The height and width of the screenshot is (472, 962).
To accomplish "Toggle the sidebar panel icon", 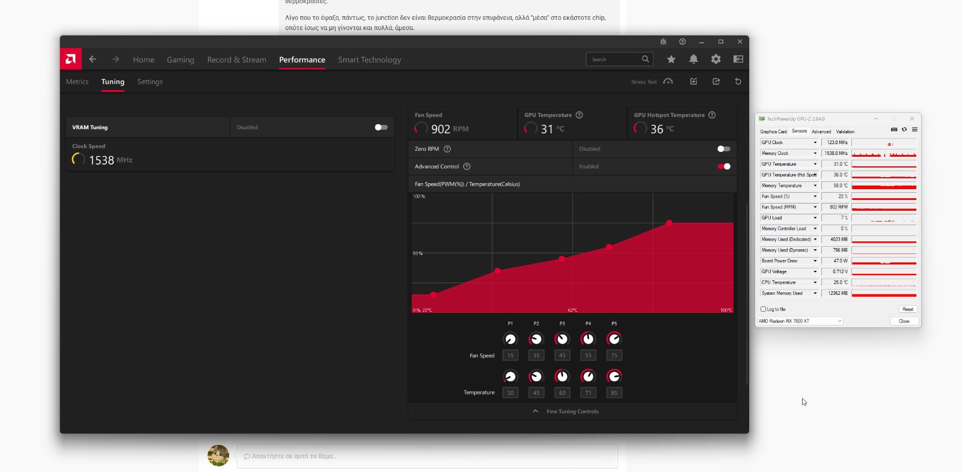I will (x=738, y=59).
